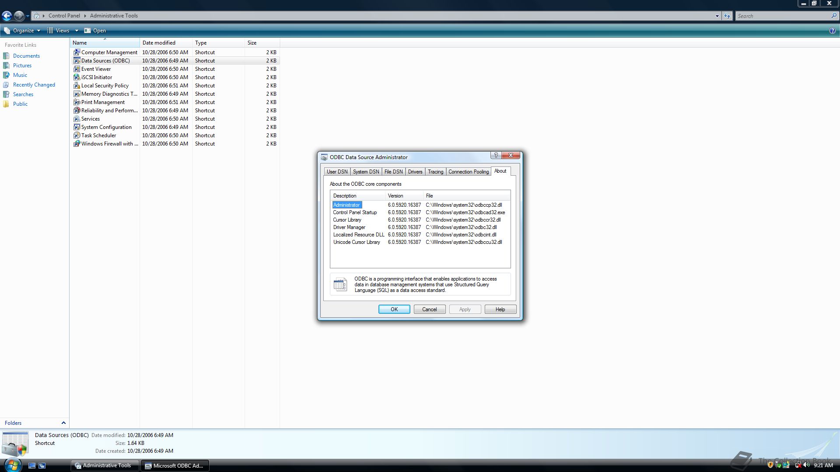Image resolution: width=840 pixels, height=472 pixels.
Task: Switch to the File DSN tab
Action: [x=393, y=172]
